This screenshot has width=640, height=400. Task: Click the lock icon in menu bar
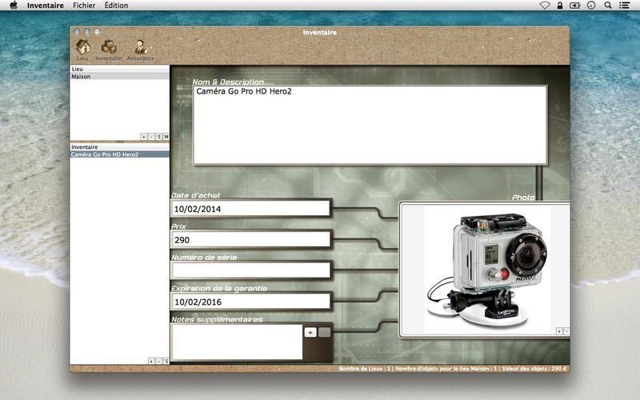pos(559,6)
